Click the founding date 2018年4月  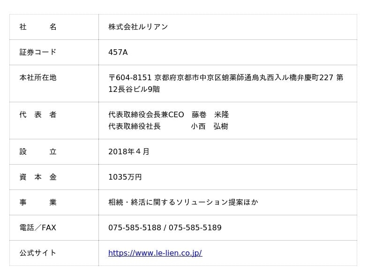(129, 152)
